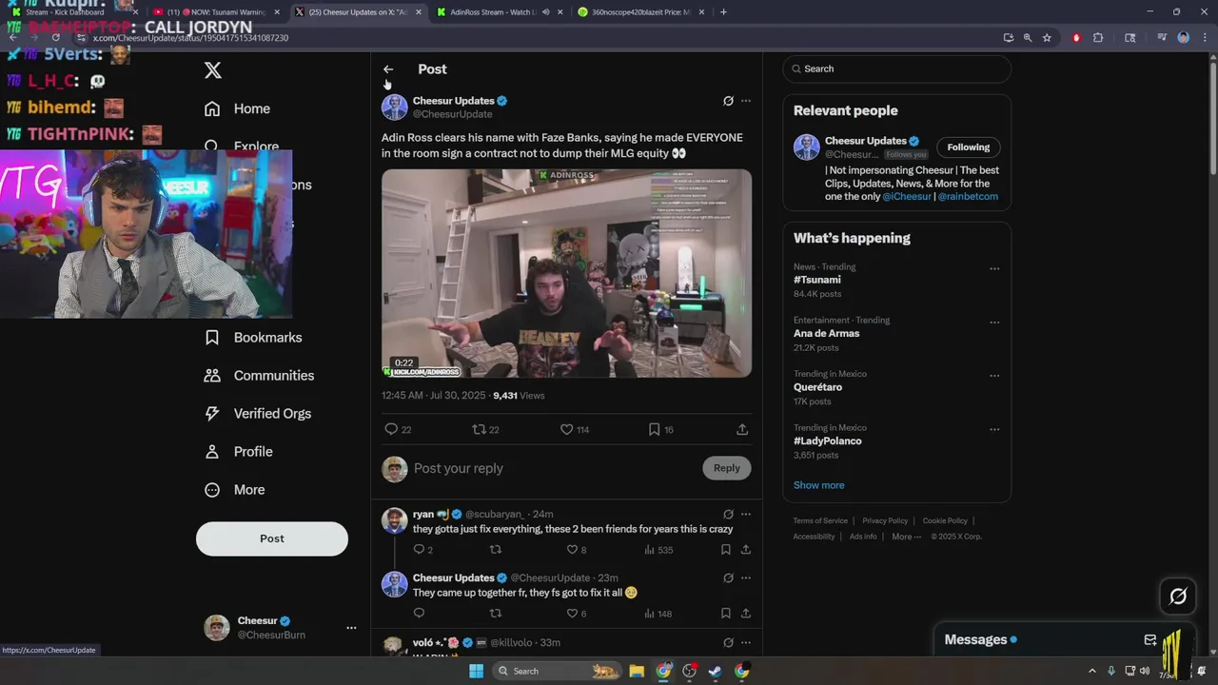Share the main post
This screenshot has width=1218, height=685.
tap(742, 430)
